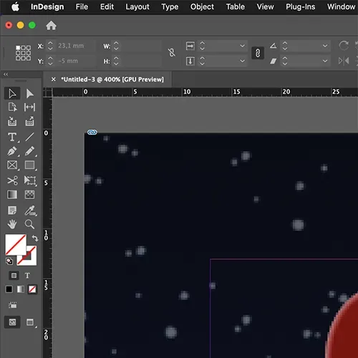
Task: Step the Height value
Action: pos(116,61)
